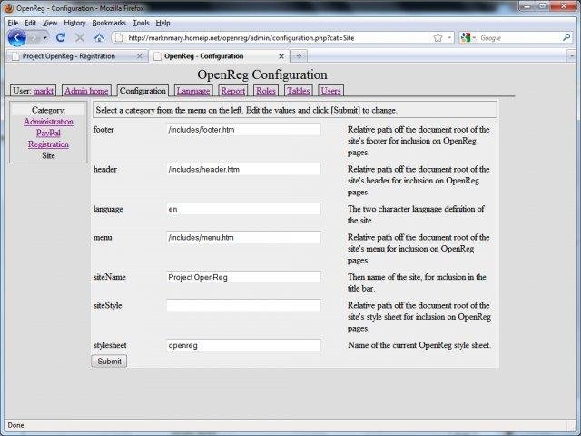Close the OpenReg - Configuration tab
Image resolution: width=581 pixels, height=436 pixels.
tap(281, 56)
